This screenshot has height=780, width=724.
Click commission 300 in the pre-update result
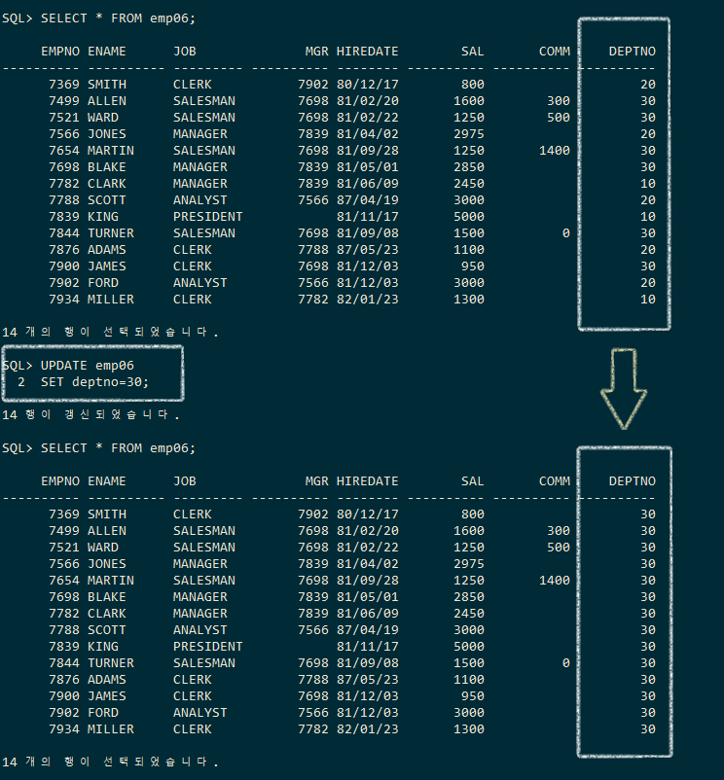pos(559,101)
